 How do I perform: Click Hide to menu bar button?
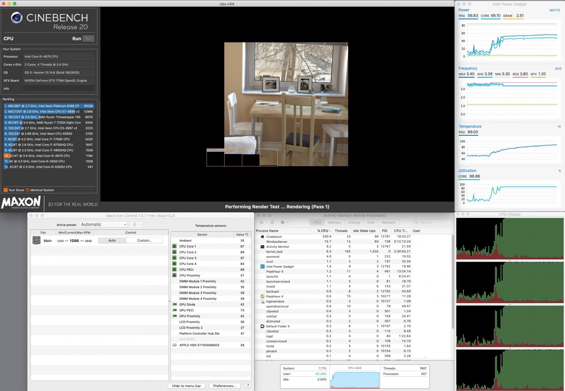click(x=186, y=386)
